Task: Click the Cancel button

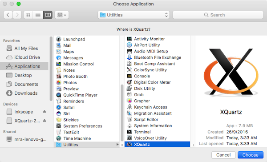Action: click(223, 155)
